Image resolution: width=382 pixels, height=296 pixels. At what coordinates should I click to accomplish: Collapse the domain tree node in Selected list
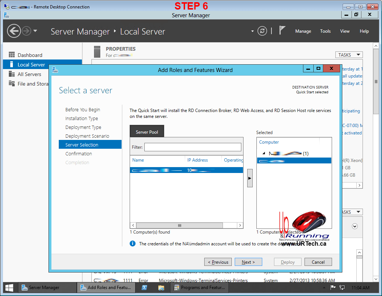click(263, 154)
